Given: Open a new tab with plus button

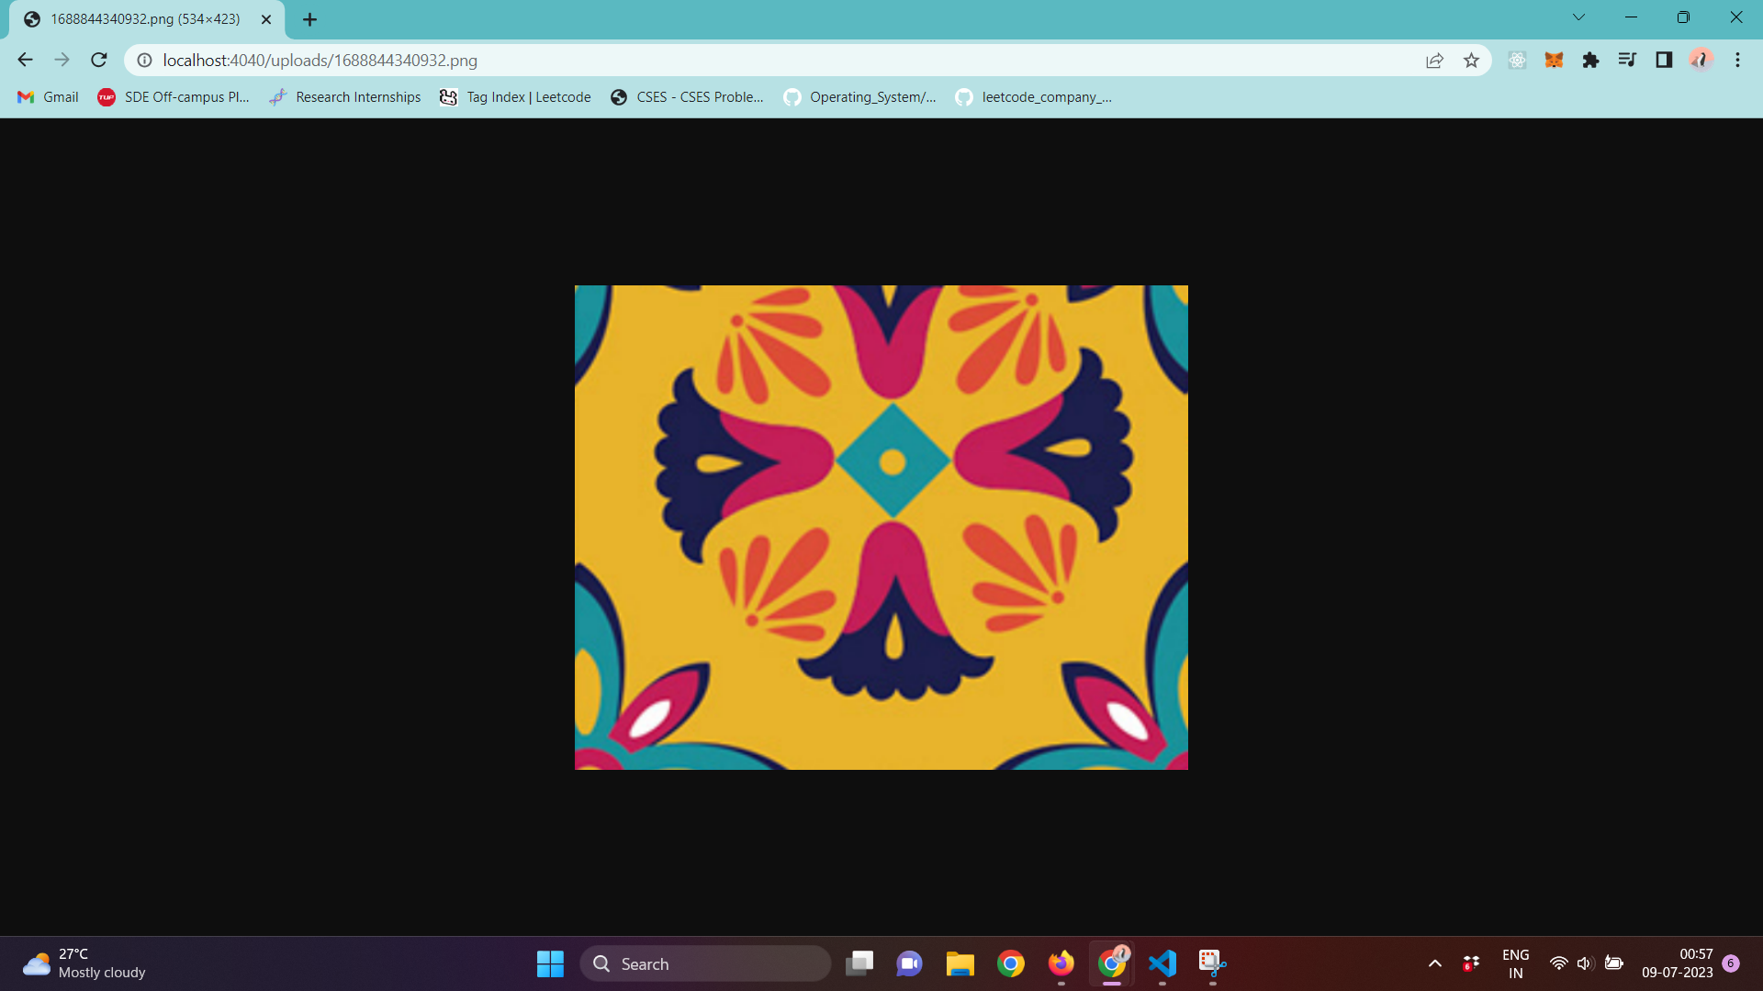Looking at the screenshot, I should [x=309, y=19].
